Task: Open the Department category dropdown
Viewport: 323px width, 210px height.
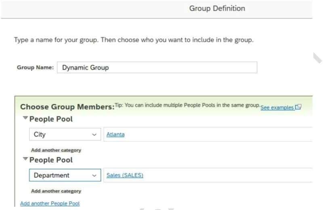Action: [x=65, y=175]
